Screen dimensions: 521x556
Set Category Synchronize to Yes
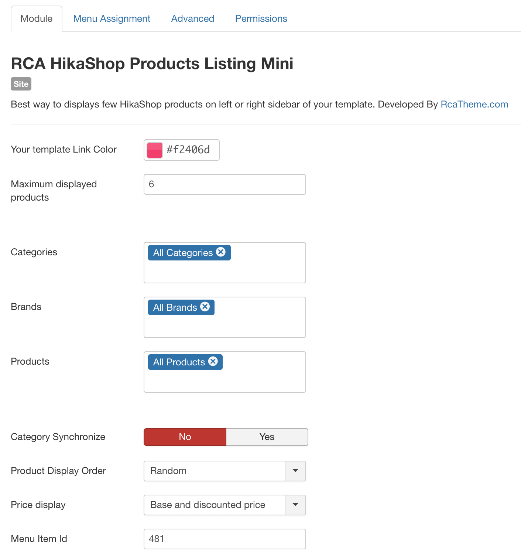(267, 437)
